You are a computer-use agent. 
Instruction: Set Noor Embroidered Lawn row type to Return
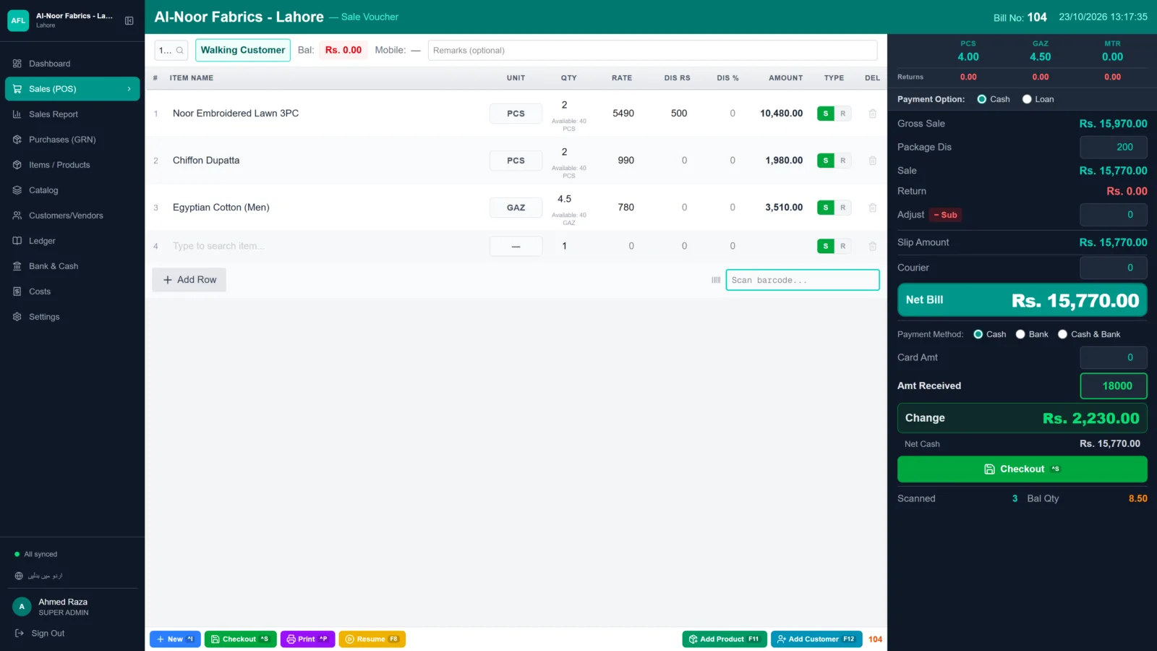[843, 114]
